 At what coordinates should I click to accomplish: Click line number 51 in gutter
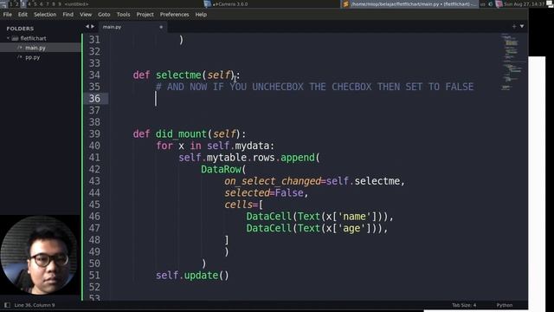(x=94, y=276)
